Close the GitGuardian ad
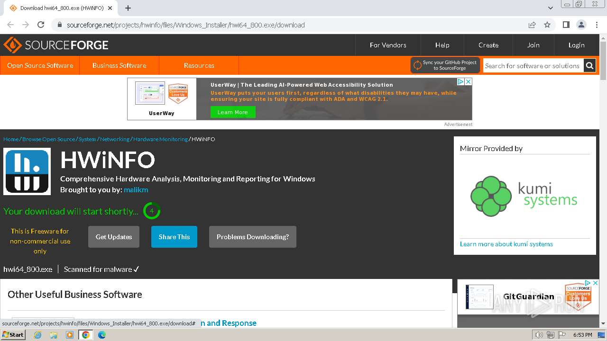The height and width of the screenshot is (341, 607). tap(596, 283)
